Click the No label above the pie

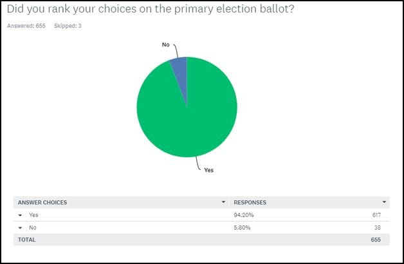pos(166,44)
